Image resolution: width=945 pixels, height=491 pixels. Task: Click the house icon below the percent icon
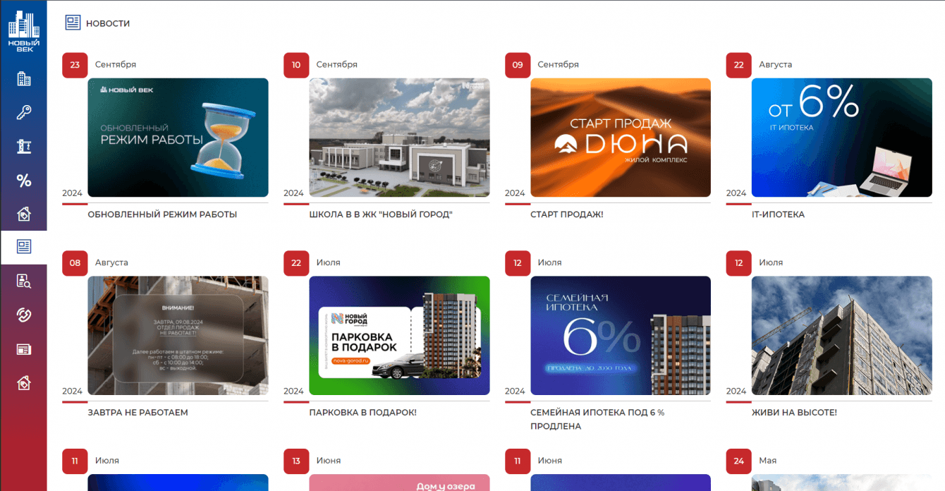[24, 214]
